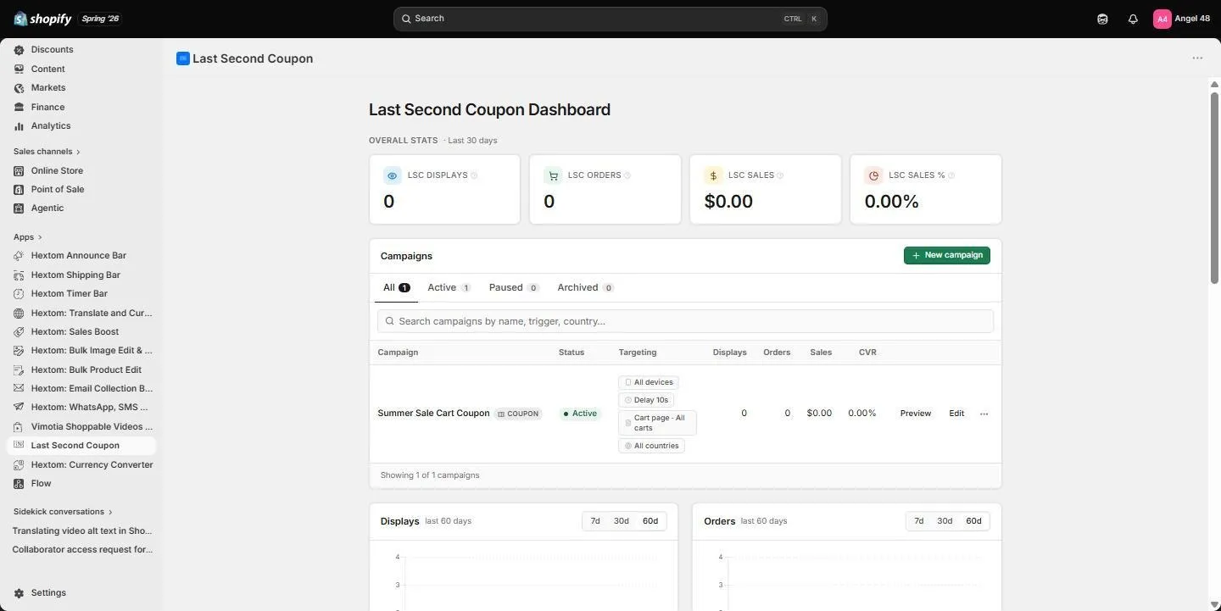Open Hextom: Currency Converter app
The image size is (1221, 611).
[x=81, y=465]
